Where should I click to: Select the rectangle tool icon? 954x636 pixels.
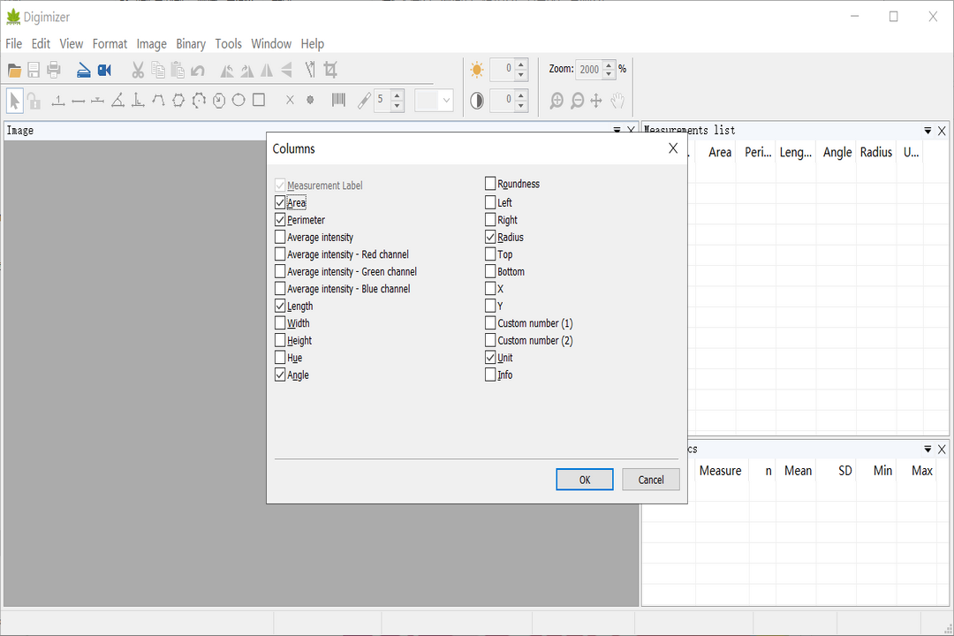coord(259,101)
